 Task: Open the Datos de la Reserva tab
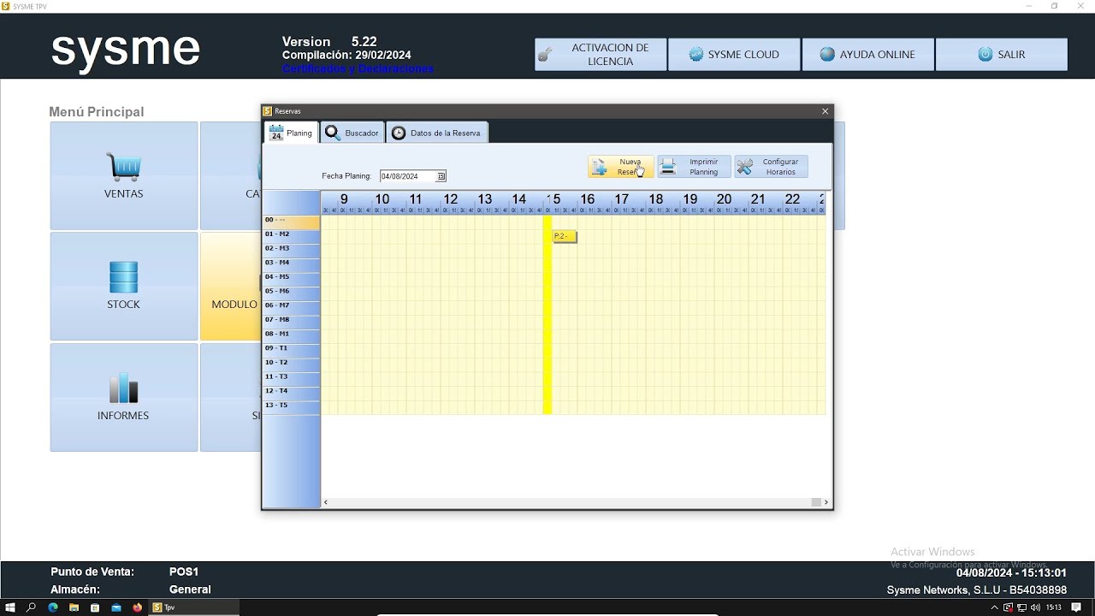[437, 133]
